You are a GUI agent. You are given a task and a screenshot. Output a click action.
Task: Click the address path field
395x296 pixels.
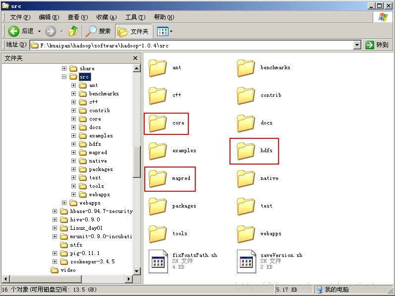click(192, 45)
